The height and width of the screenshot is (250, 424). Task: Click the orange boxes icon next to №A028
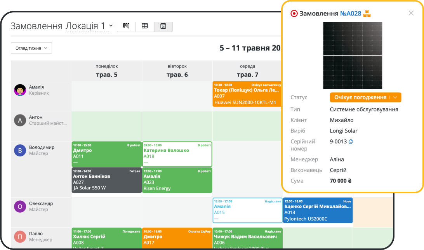367,13
